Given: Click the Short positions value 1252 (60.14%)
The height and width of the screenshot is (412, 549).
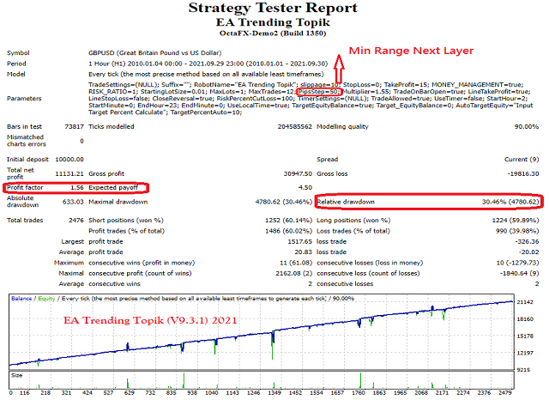Looking at the screenshot, I should (x=288, y=221).
